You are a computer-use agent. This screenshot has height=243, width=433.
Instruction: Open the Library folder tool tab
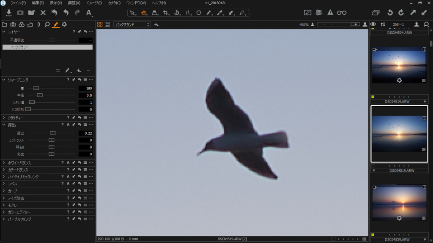tap(4, 24)
